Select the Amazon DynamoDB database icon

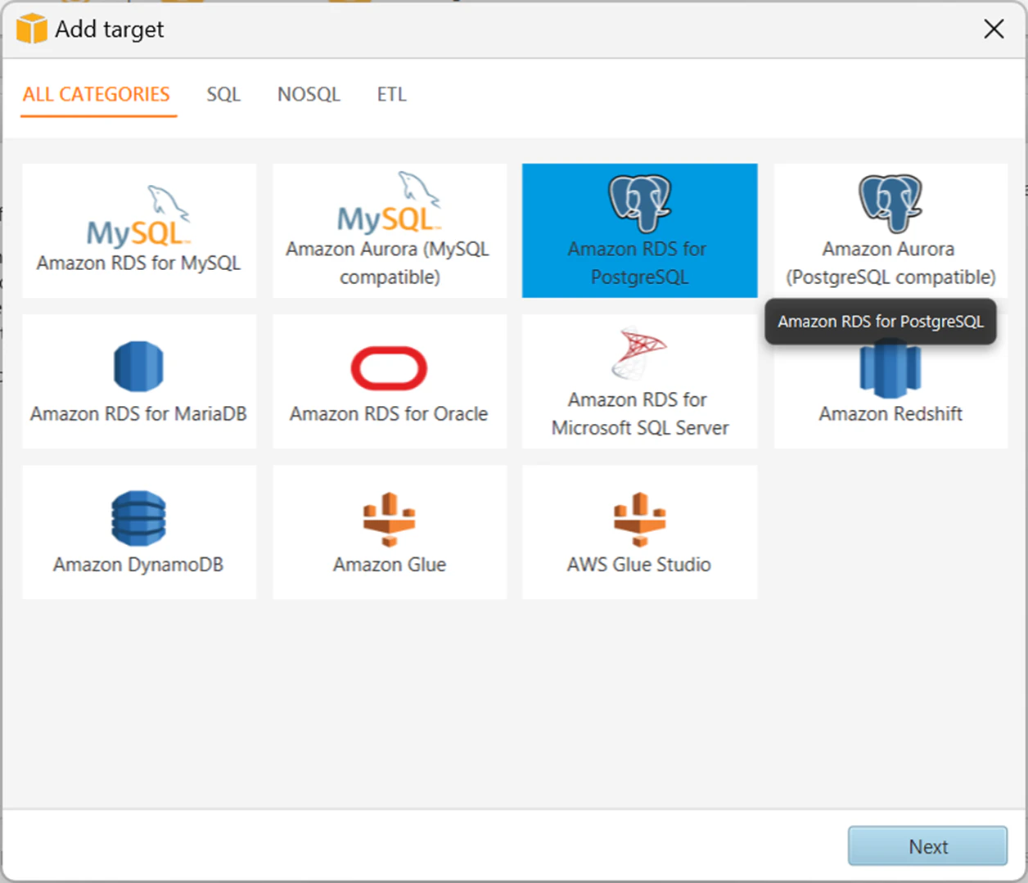click(138, 518)
